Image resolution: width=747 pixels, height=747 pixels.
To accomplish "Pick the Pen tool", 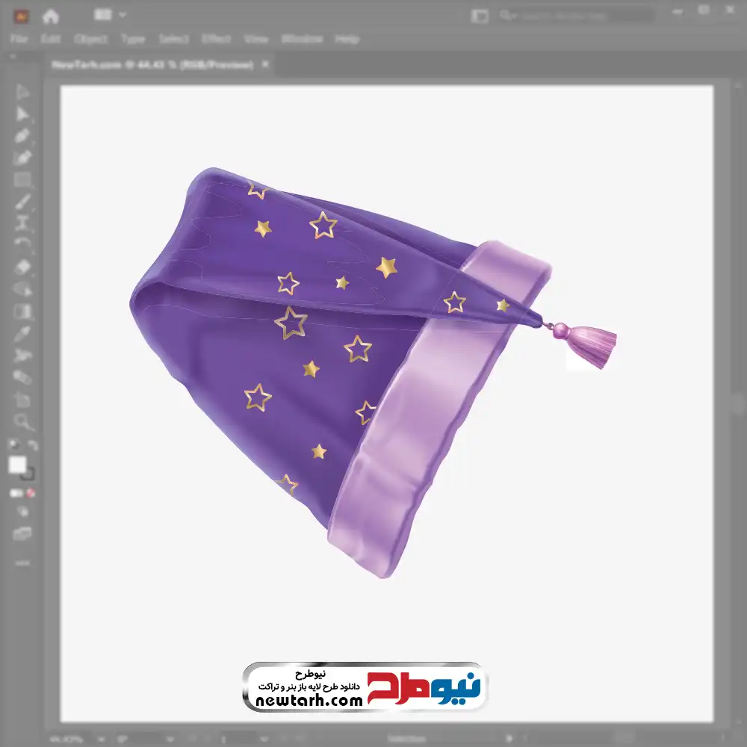I will click(x=22, y=136).
